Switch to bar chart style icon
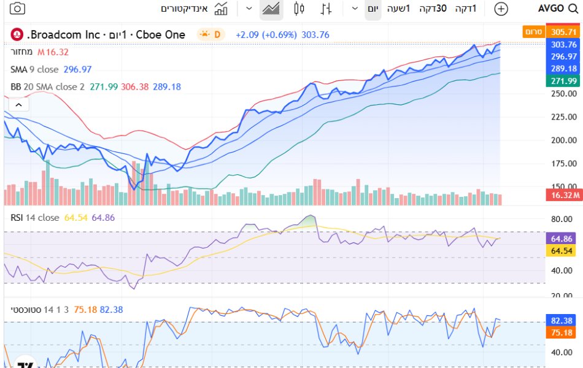Image resolution: width=583 pixels, height=368 pixels. [326, 9]
